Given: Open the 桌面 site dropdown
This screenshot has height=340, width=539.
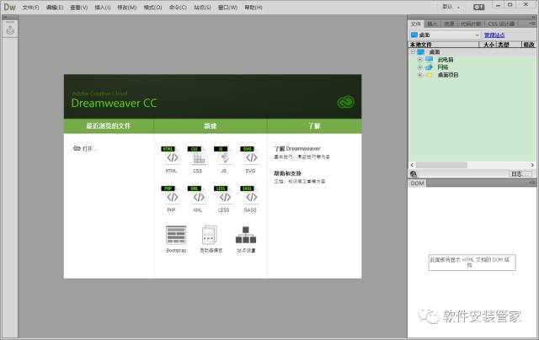Looking at the screenshot, I should 446,35.
